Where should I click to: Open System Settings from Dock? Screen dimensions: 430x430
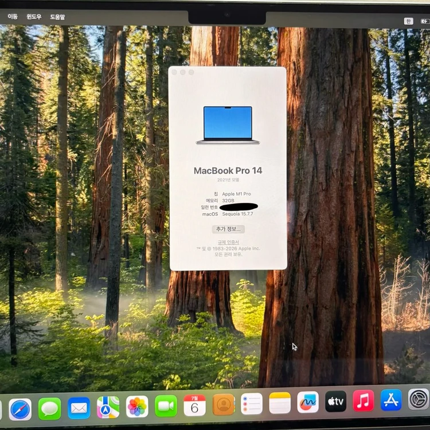pos(419,399)
